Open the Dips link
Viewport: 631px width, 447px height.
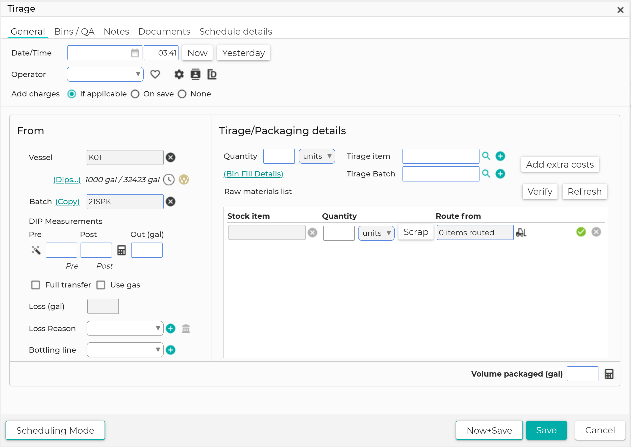pos(67,180)
